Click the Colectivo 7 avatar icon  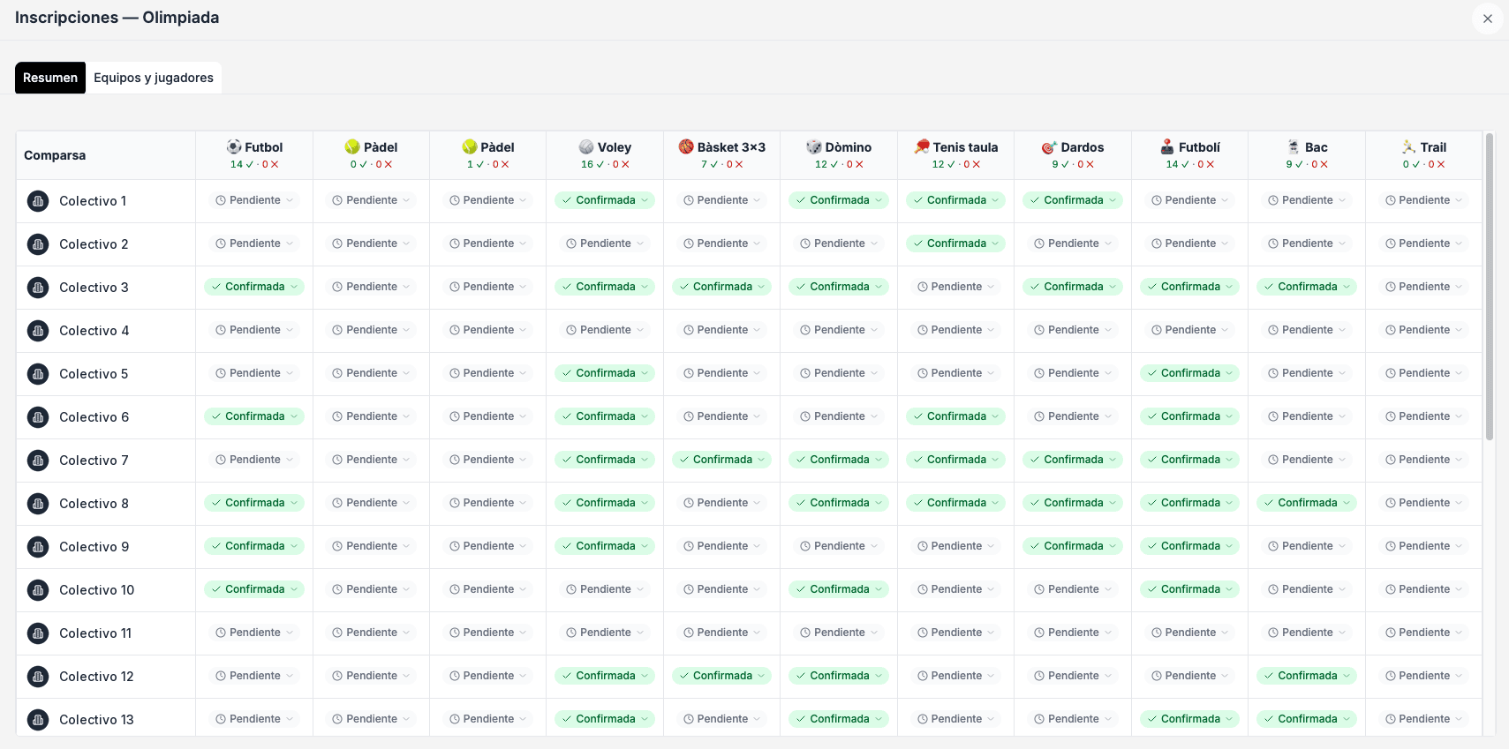coord(38,461)
